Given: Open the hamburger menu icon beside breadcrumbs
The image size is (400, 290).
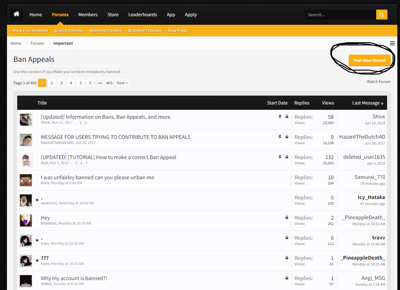Looking at the screenshot, I should tap(392, 43).
